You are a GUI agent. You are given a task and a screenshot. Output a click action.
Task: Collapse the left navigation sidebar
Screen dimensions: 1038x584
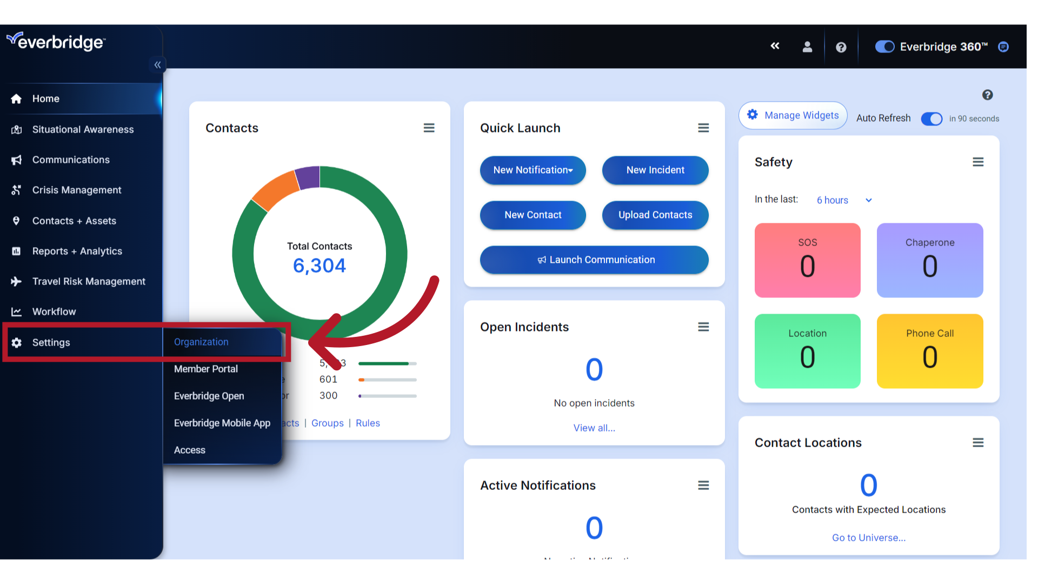point(157,64)
